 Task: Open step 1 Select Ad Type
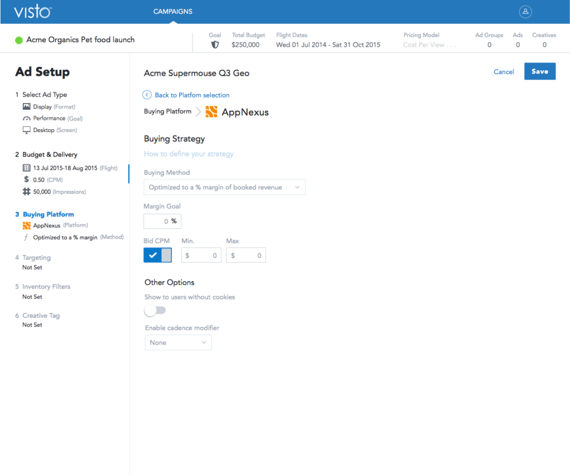coord(41,95)
